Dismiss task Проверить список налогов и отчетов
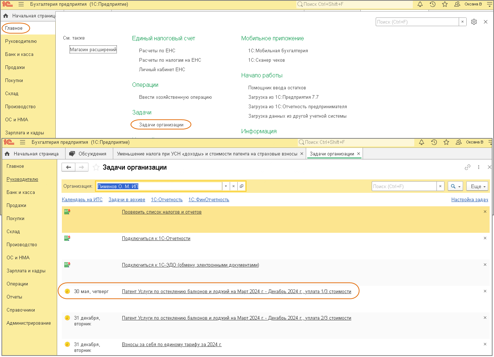The height and width of the screenshot is (357, 494). pos(485,212)
